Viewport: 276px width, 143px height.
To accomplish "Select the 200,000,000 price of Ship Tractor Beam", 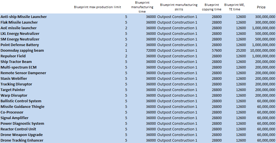I will pyautogui.click(x=265, y=62).
